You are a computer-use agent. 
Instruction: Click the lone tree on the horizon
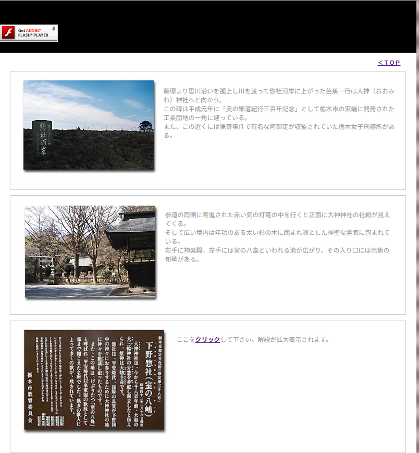click(x=145, y=126)
